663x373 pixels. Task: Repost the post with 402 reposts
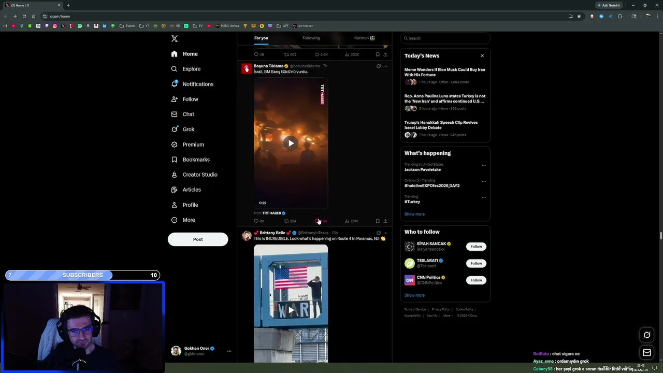[x=290, y=54]
